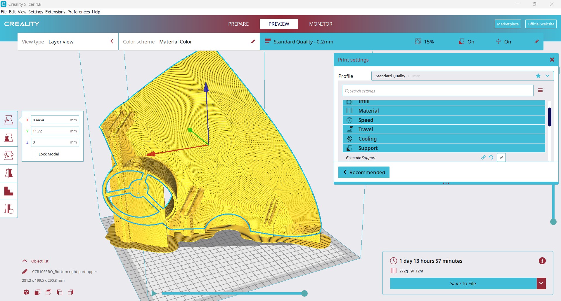Image resolution: width=561 pixels, height=301 pixels.
Task: Click the X position input field
Action: click(55, 120)
